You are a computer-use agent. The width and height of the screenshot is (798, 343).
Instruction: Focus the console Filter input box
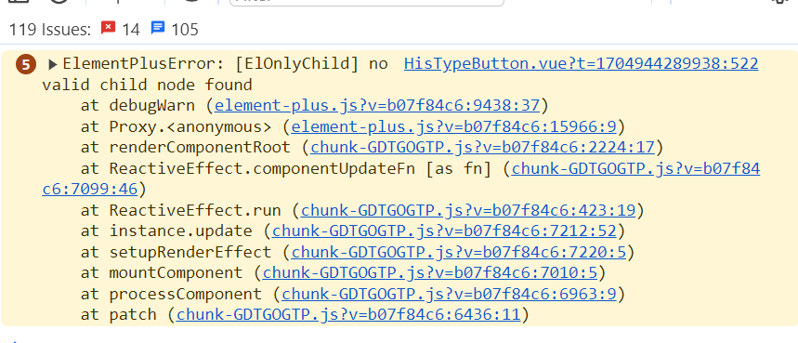[366, 3]
